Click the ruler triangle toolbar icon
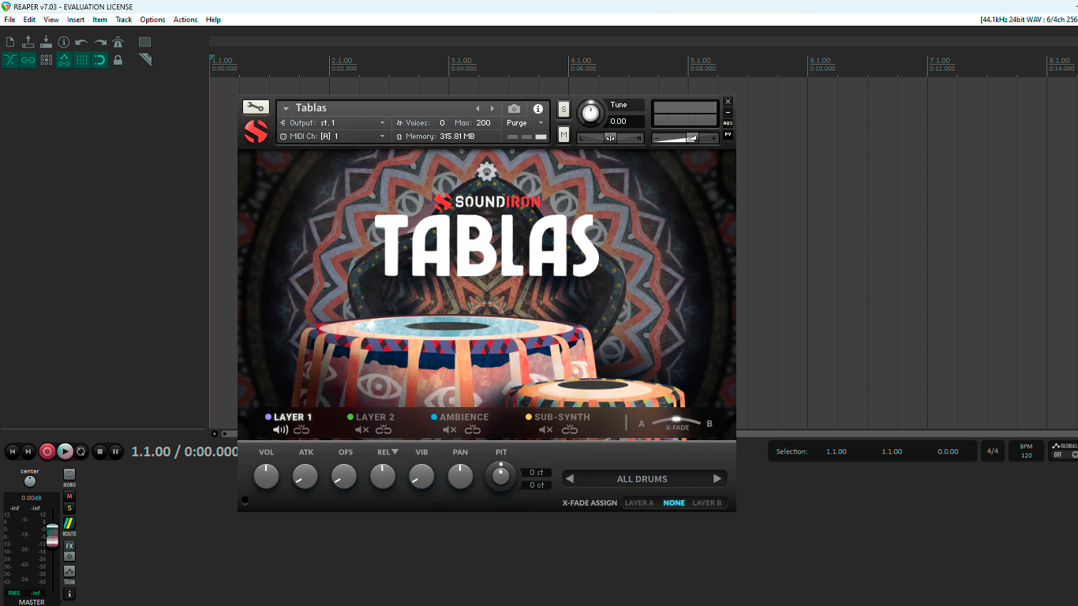 point(145,60)
